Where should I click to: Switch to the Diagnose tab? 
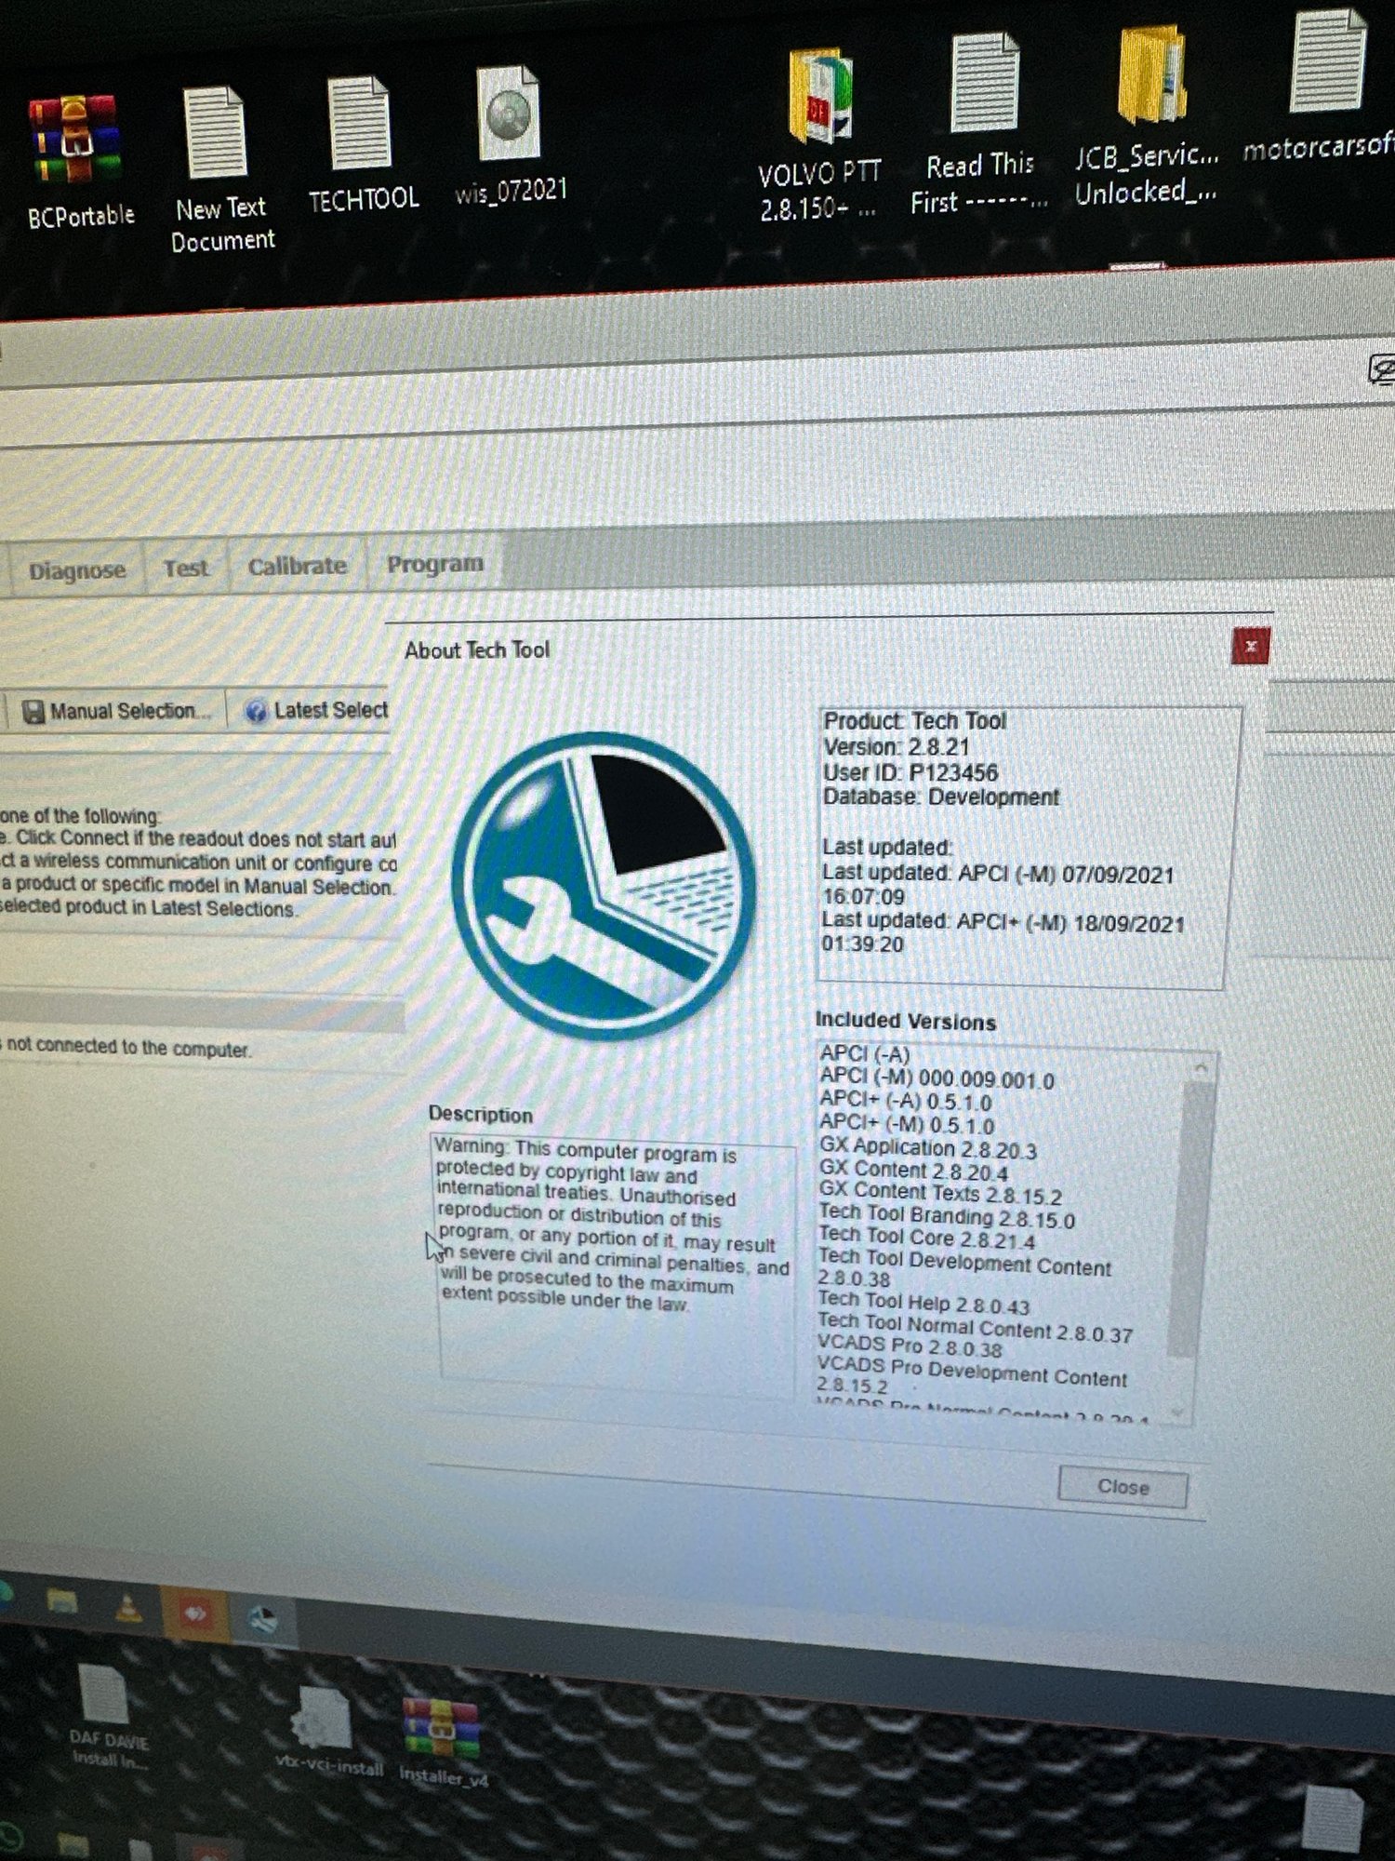point(77,569)
